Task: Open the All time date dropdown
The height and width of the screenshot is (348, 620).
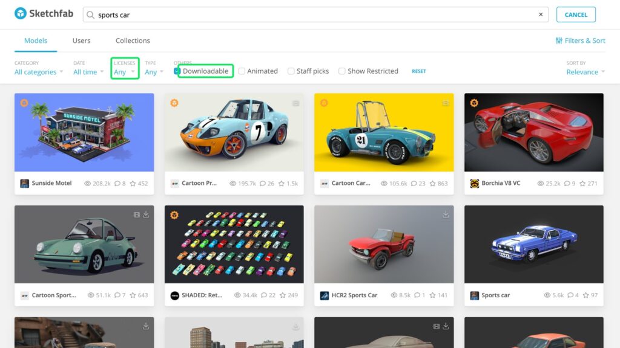Action: 88,72
